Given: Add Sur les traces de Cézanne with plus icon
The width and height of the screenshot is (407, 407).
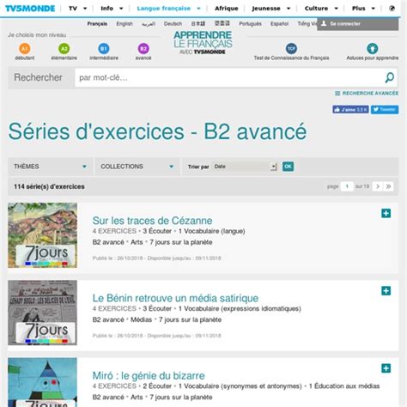Looking at the screenshot, I should coord(386,213).
